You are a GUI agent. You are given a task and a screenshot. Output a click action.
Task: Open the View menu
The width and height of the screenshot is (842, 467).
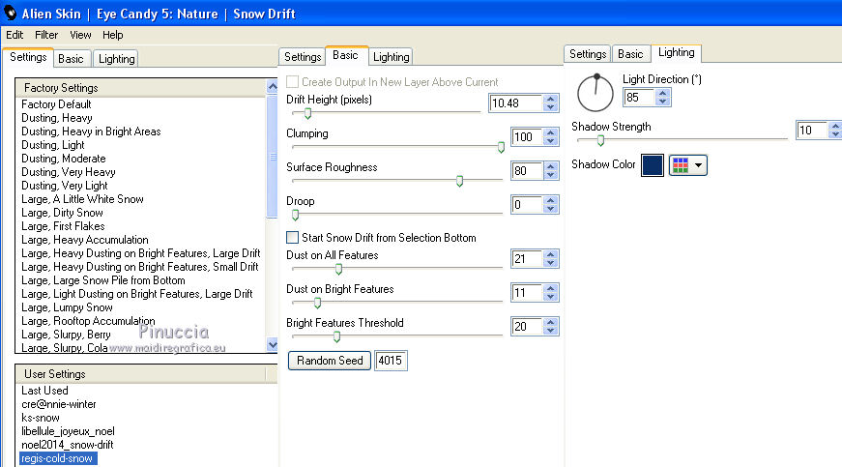tap(80, 35)
